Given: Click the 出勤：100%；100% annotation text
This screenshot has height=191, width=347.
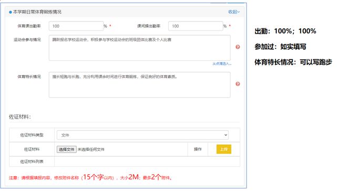Looking at the screenshot, I should (285, 31).
